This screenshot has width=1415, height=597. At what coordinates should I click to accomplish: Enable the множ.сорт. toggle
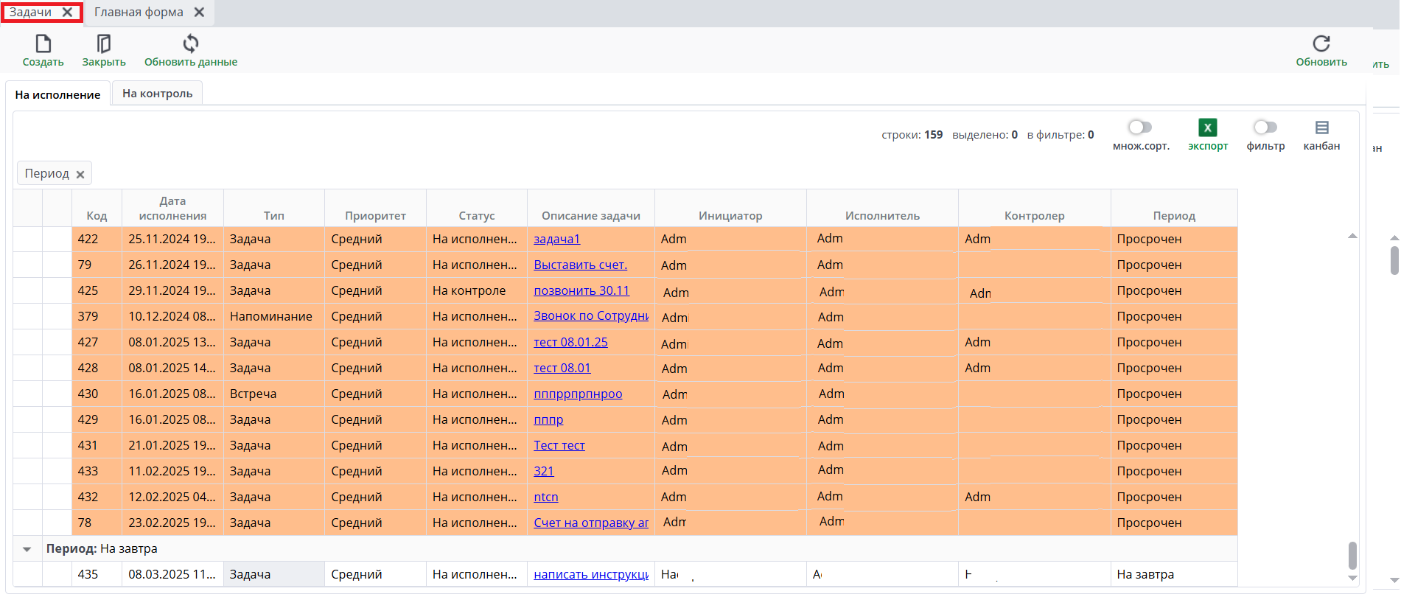[x=1140, y=128]
